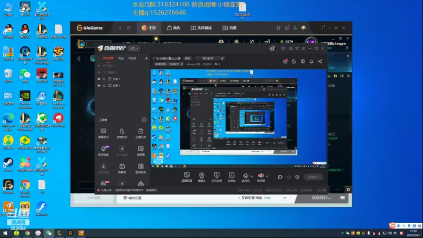This screenshot has width=423, height=238.
Task: Click the back arrow in WeGame header
Action: [121, 28]
